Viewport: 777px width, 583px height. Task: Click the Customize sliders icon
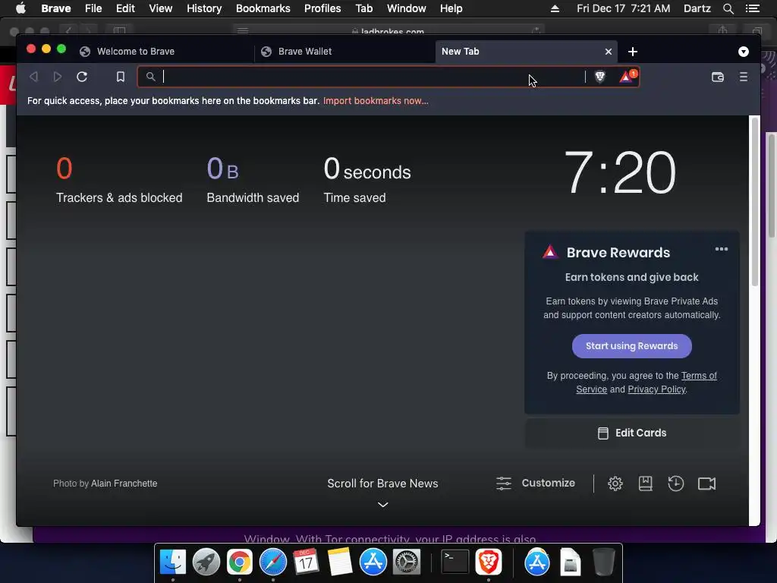point(504,484)
